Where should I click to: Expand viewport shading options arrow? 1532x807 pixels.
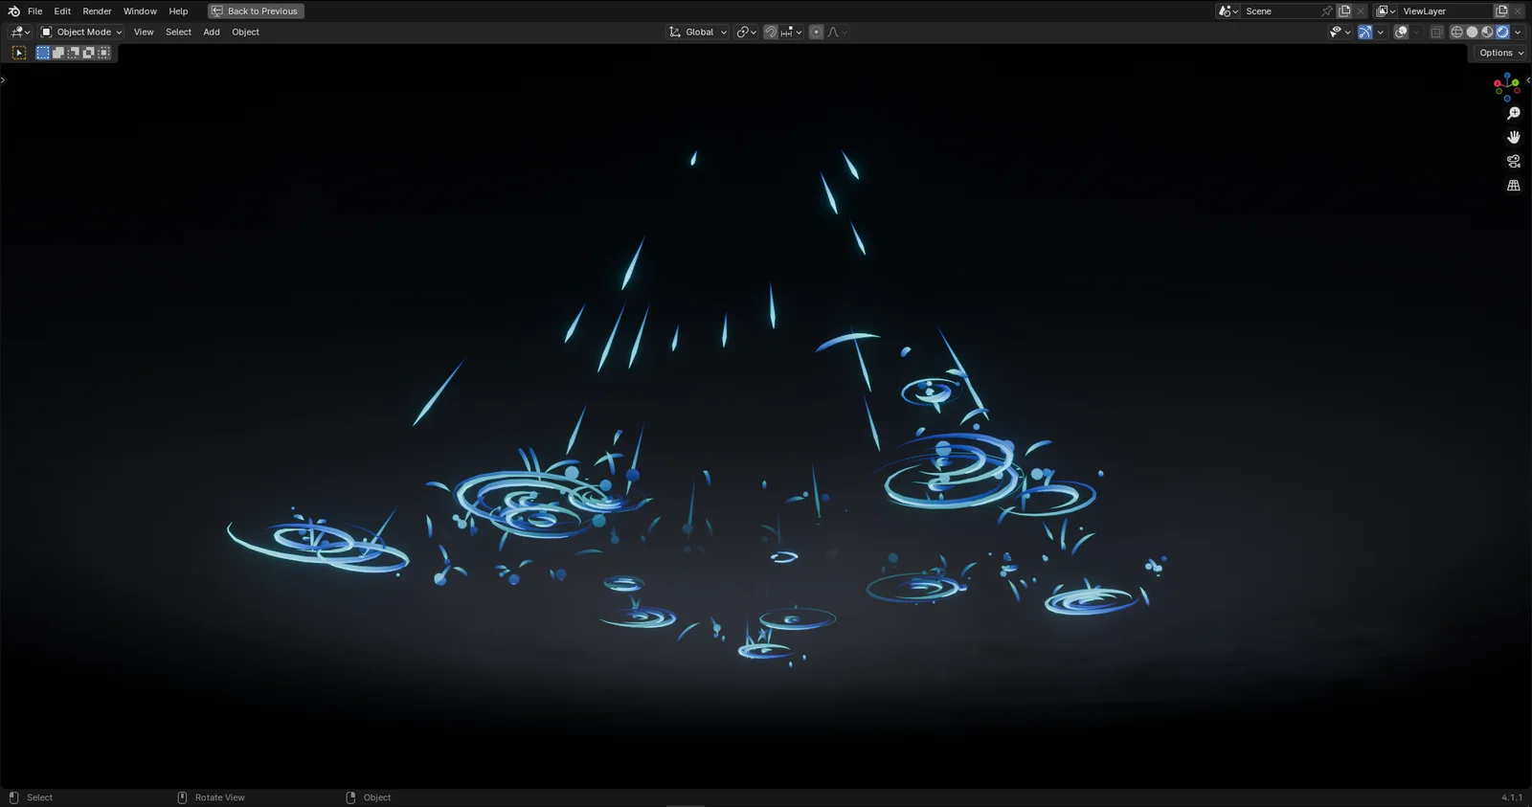point(1518,33)
